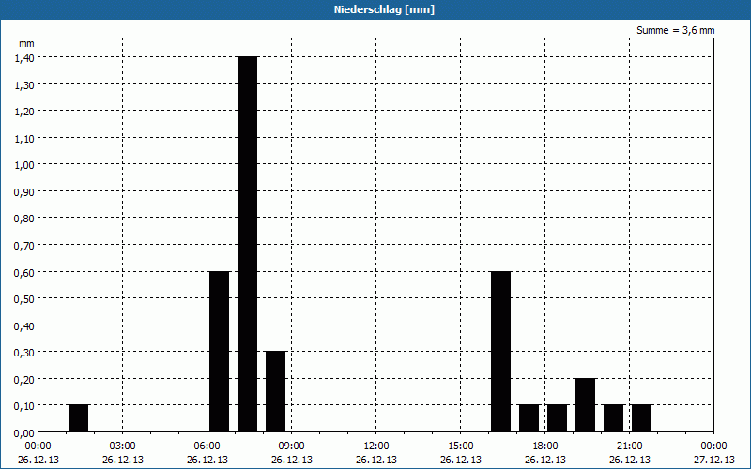Viewport: 751px width, 469px height.
Task: Click the 0,60 mm bar just after 06:00
Action: click(219, 352)
